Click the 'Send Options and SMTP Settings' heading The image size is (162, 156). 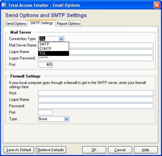[x=46, y=15]
